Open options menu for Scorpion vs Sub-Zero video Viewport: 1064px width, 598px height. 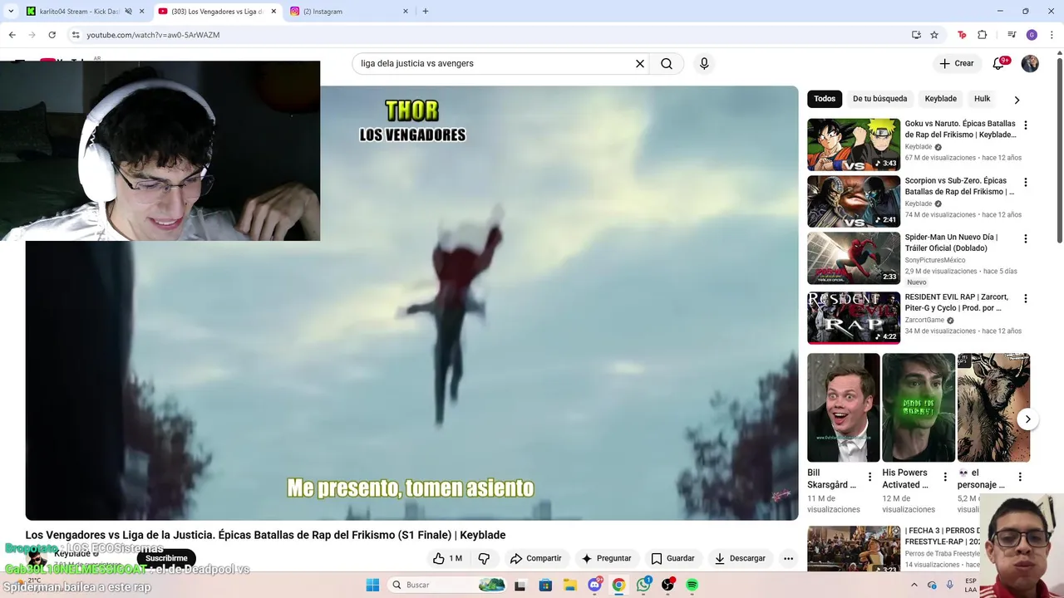click(1026, 182)
